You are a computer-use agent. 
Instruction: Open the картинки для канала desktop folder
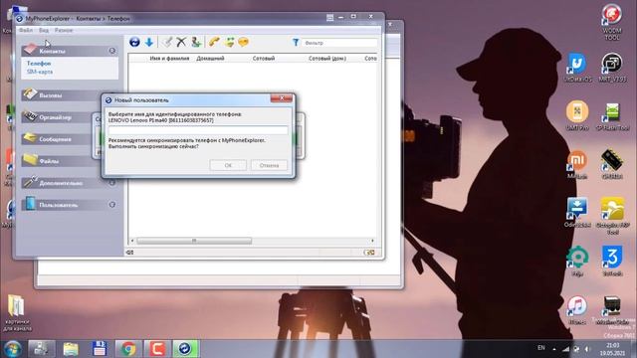17,312
